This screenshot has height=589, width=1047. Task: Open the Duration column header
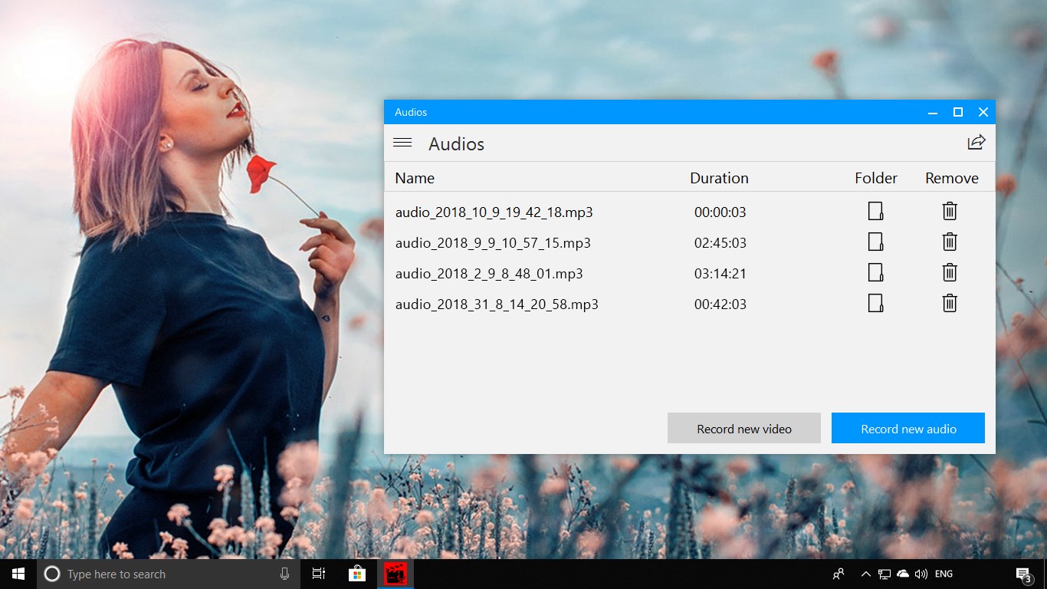click(x=719, y=177)
